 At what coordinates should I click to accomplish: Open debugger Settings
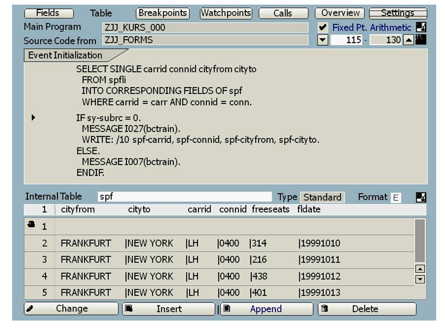398,13
